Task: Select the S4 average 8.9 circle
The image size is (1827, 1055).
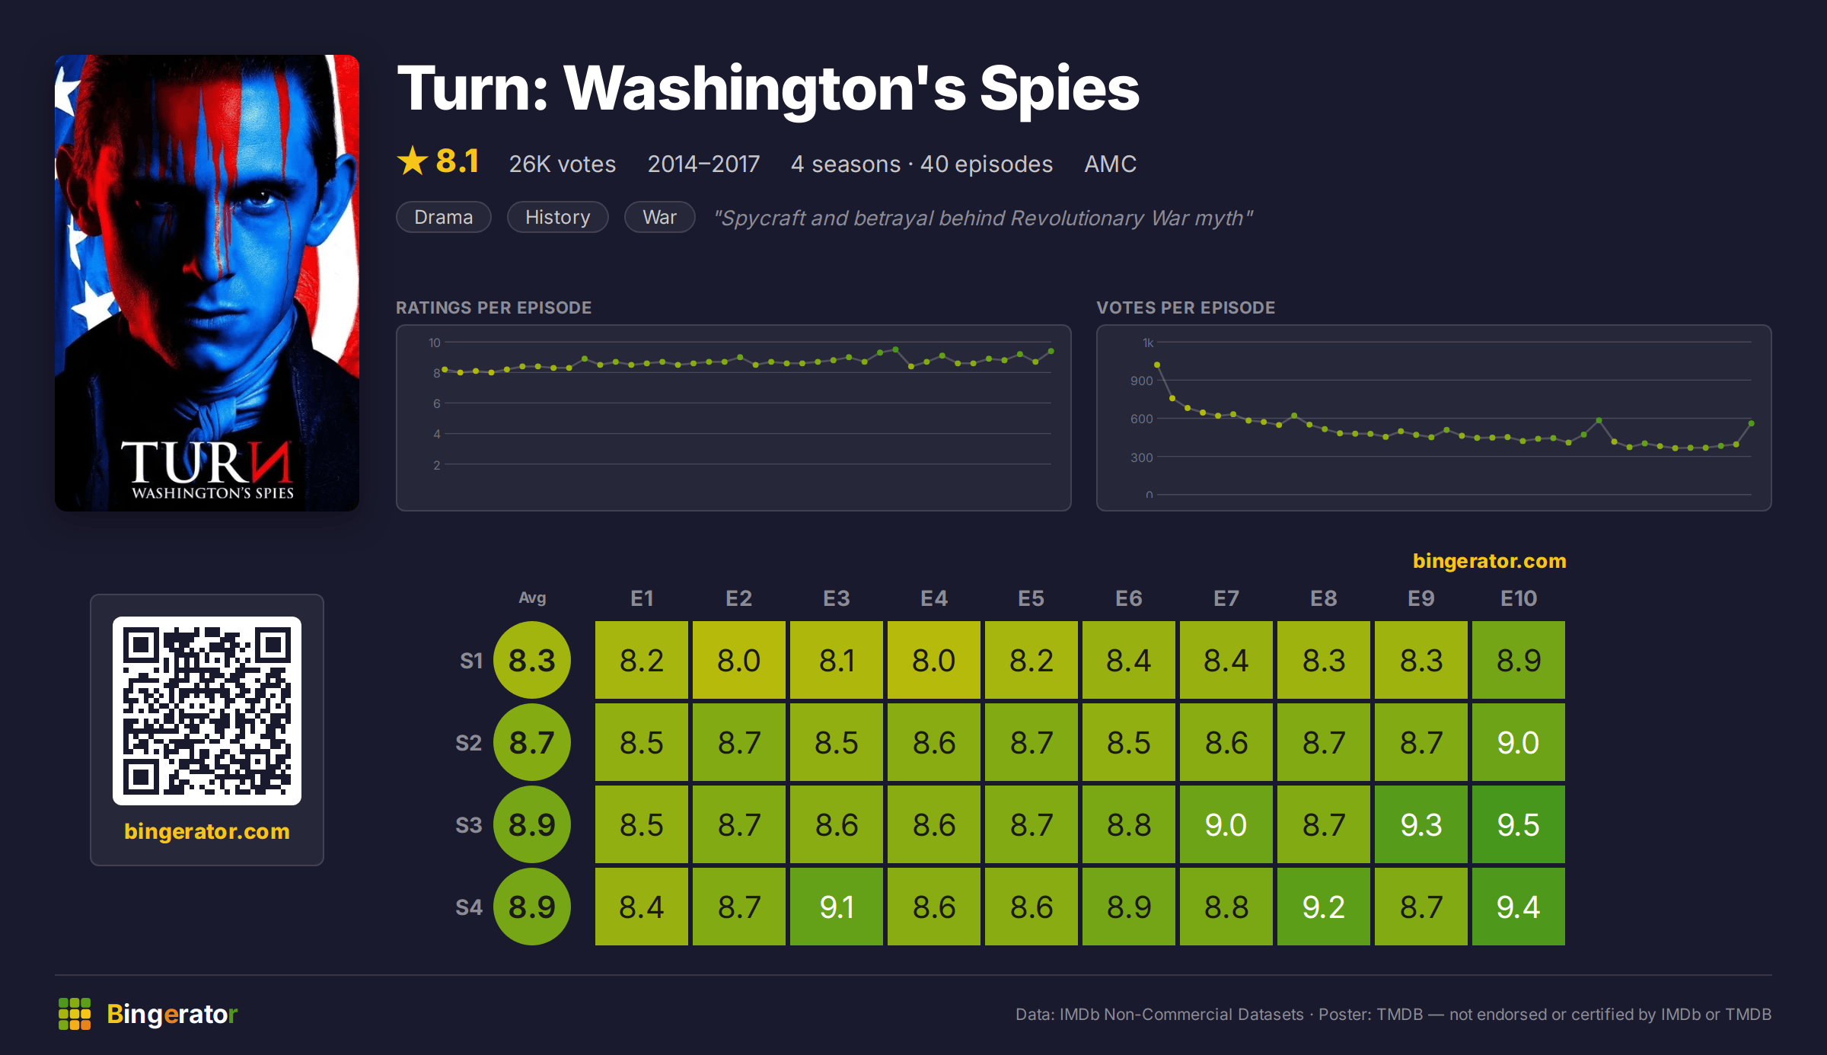Action: coord(532,907)
